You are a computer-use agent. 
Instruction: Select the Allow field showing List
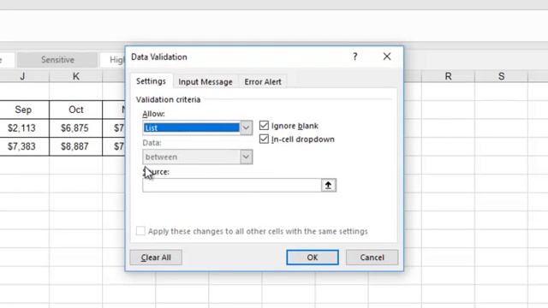point(192,127)
